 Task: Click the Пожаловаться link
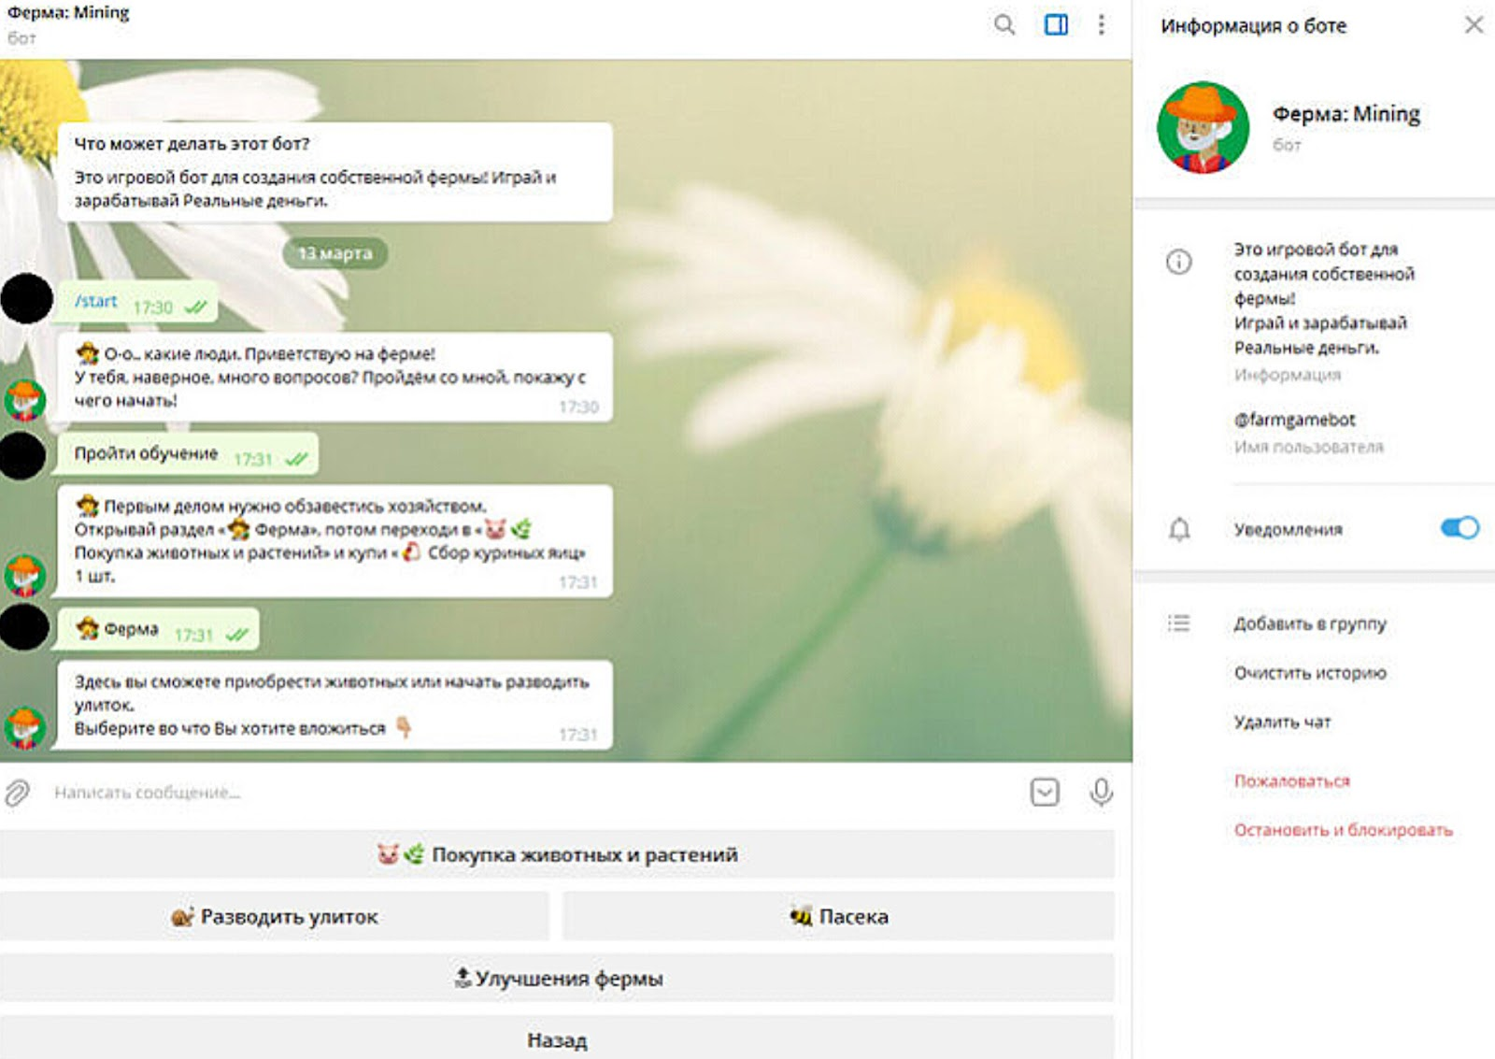point(1291,780)
